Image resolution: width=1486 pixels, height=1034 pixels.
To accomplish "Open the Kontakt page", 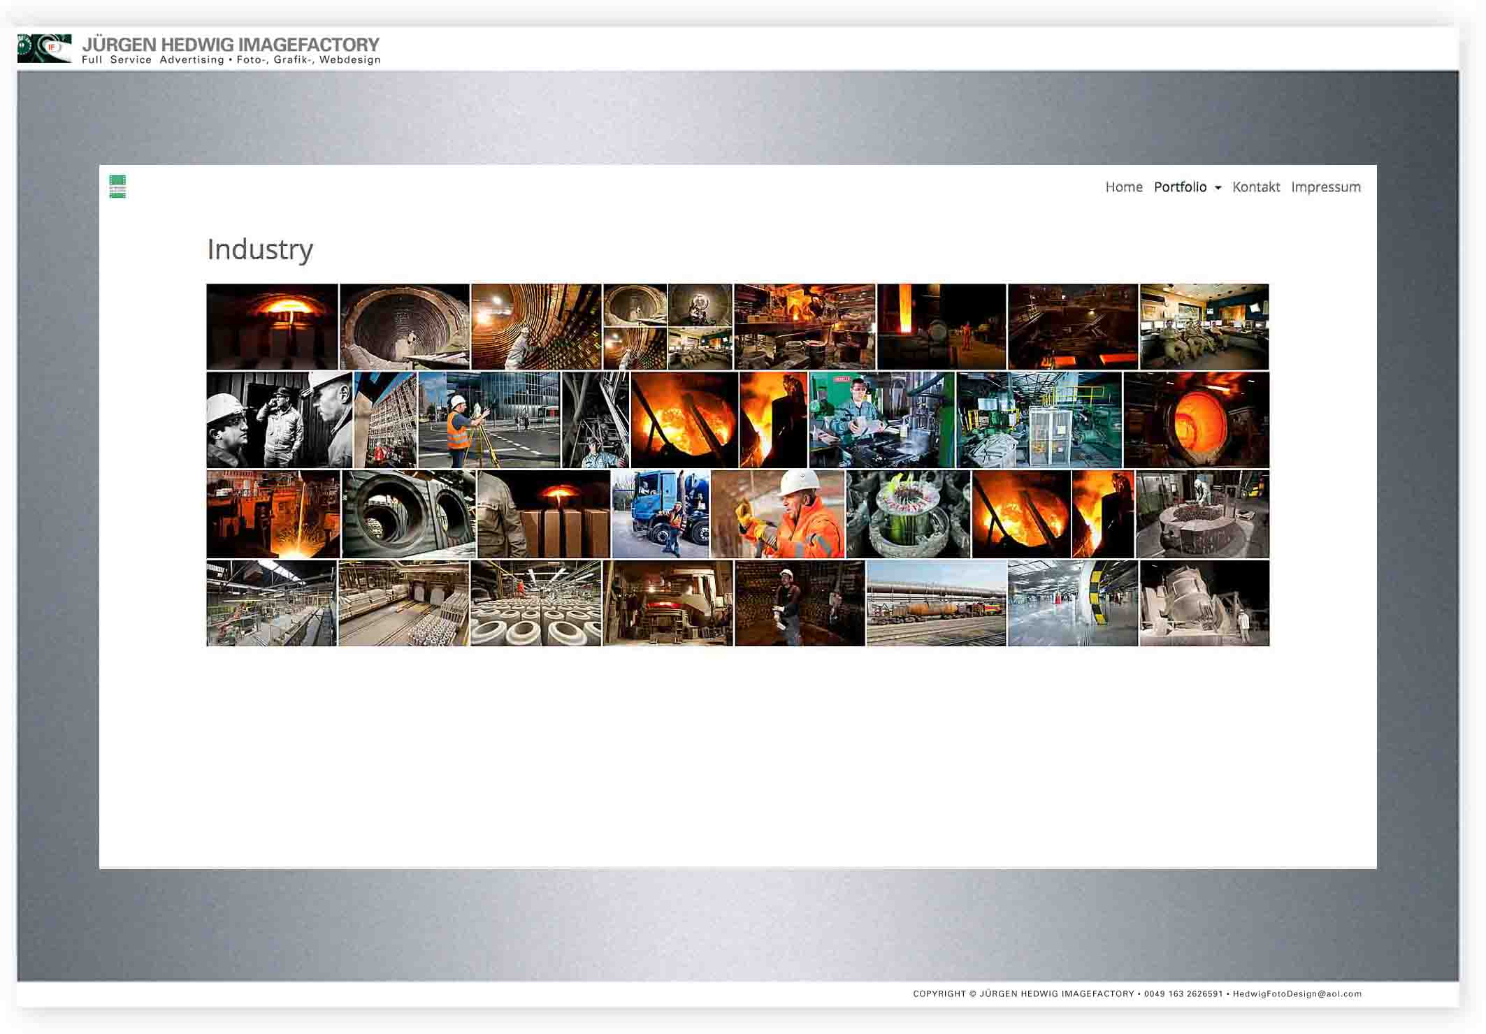I will click(1255, 187).
